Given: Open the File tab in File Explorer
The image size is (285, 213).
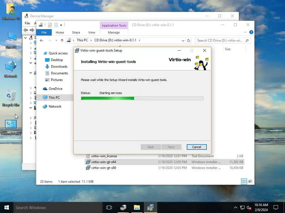Looking at the screenshot, I should pos(44,32).
